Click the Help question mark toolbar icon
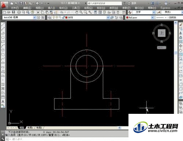Image resolution: width=183 pixels, height=141 pixels. pos(124,12)
